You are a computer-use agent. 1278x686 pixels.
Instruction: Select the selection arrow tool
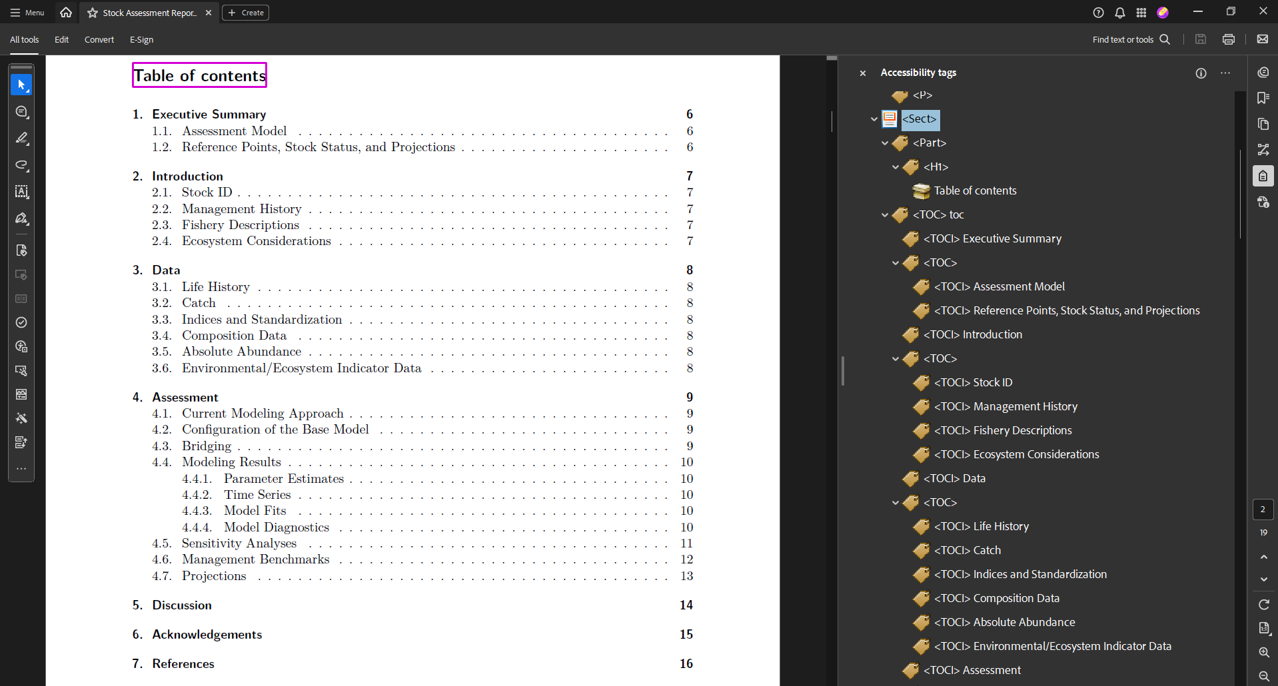pos(22,85)
